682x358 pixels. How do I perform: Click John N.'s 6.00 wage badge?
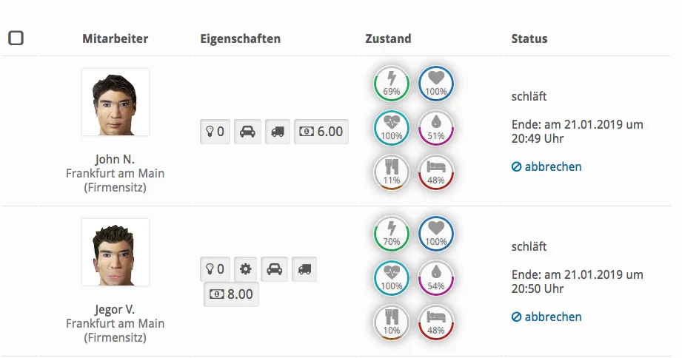(321, 132)
